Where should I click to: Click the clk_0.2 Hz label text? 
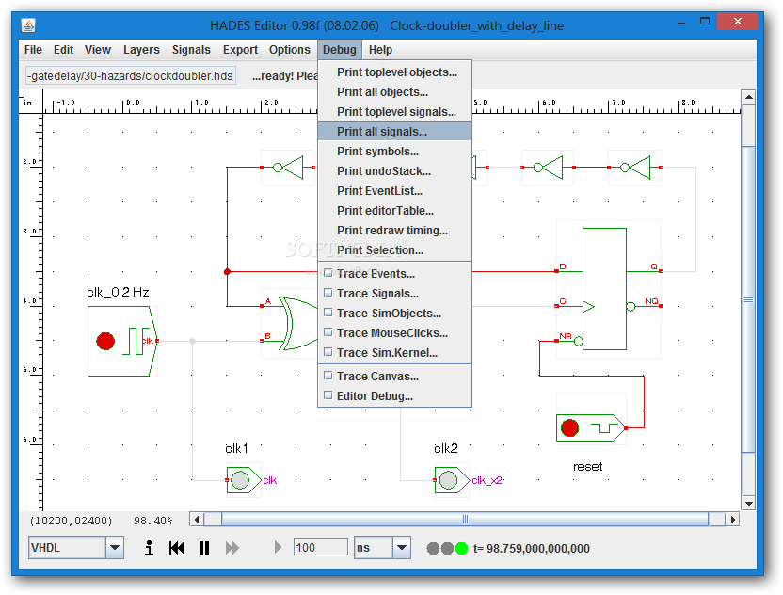tap(118, 292)
